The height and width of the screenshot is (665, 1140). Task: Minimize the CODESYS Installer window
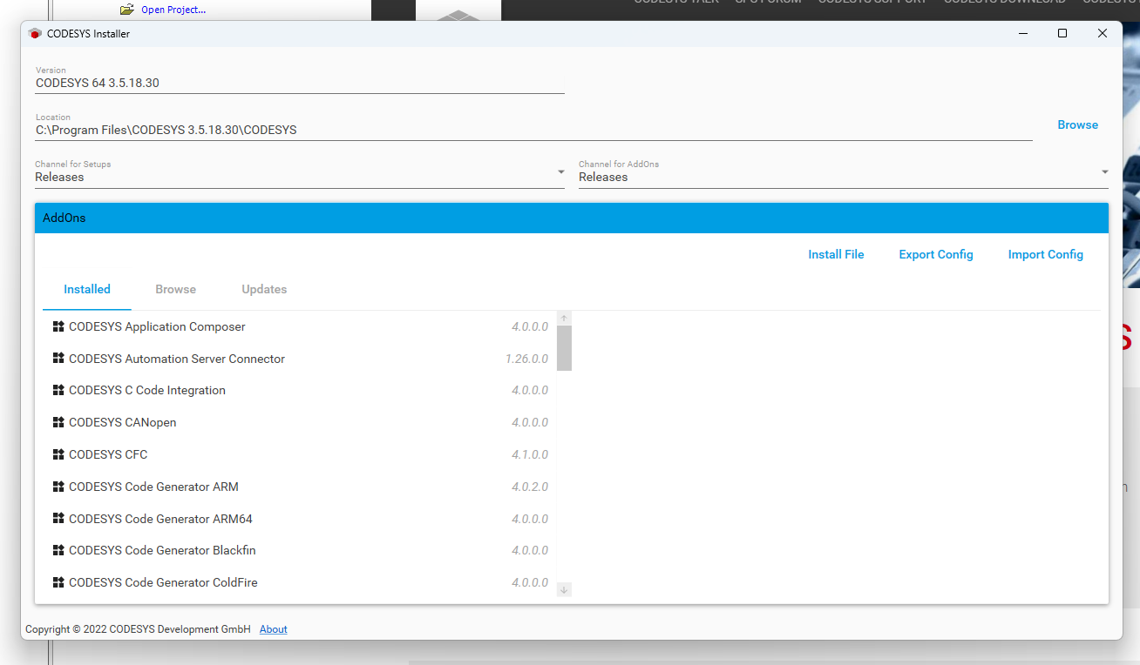pos(1022,33)
